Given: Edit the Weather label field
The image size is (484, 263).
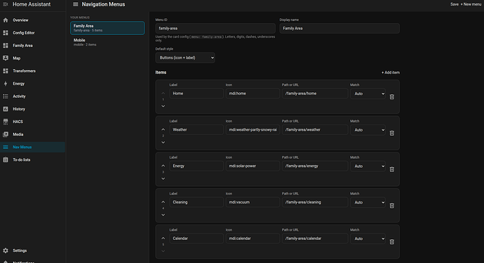Looking at the screenshot, I should (196, 129).
